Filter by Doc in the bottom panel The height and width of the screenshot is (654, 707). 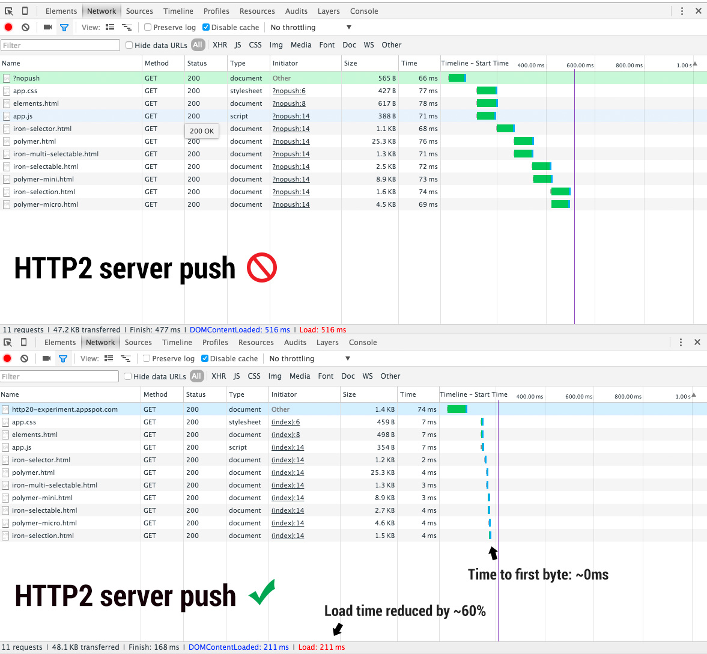tap(348, 376)
